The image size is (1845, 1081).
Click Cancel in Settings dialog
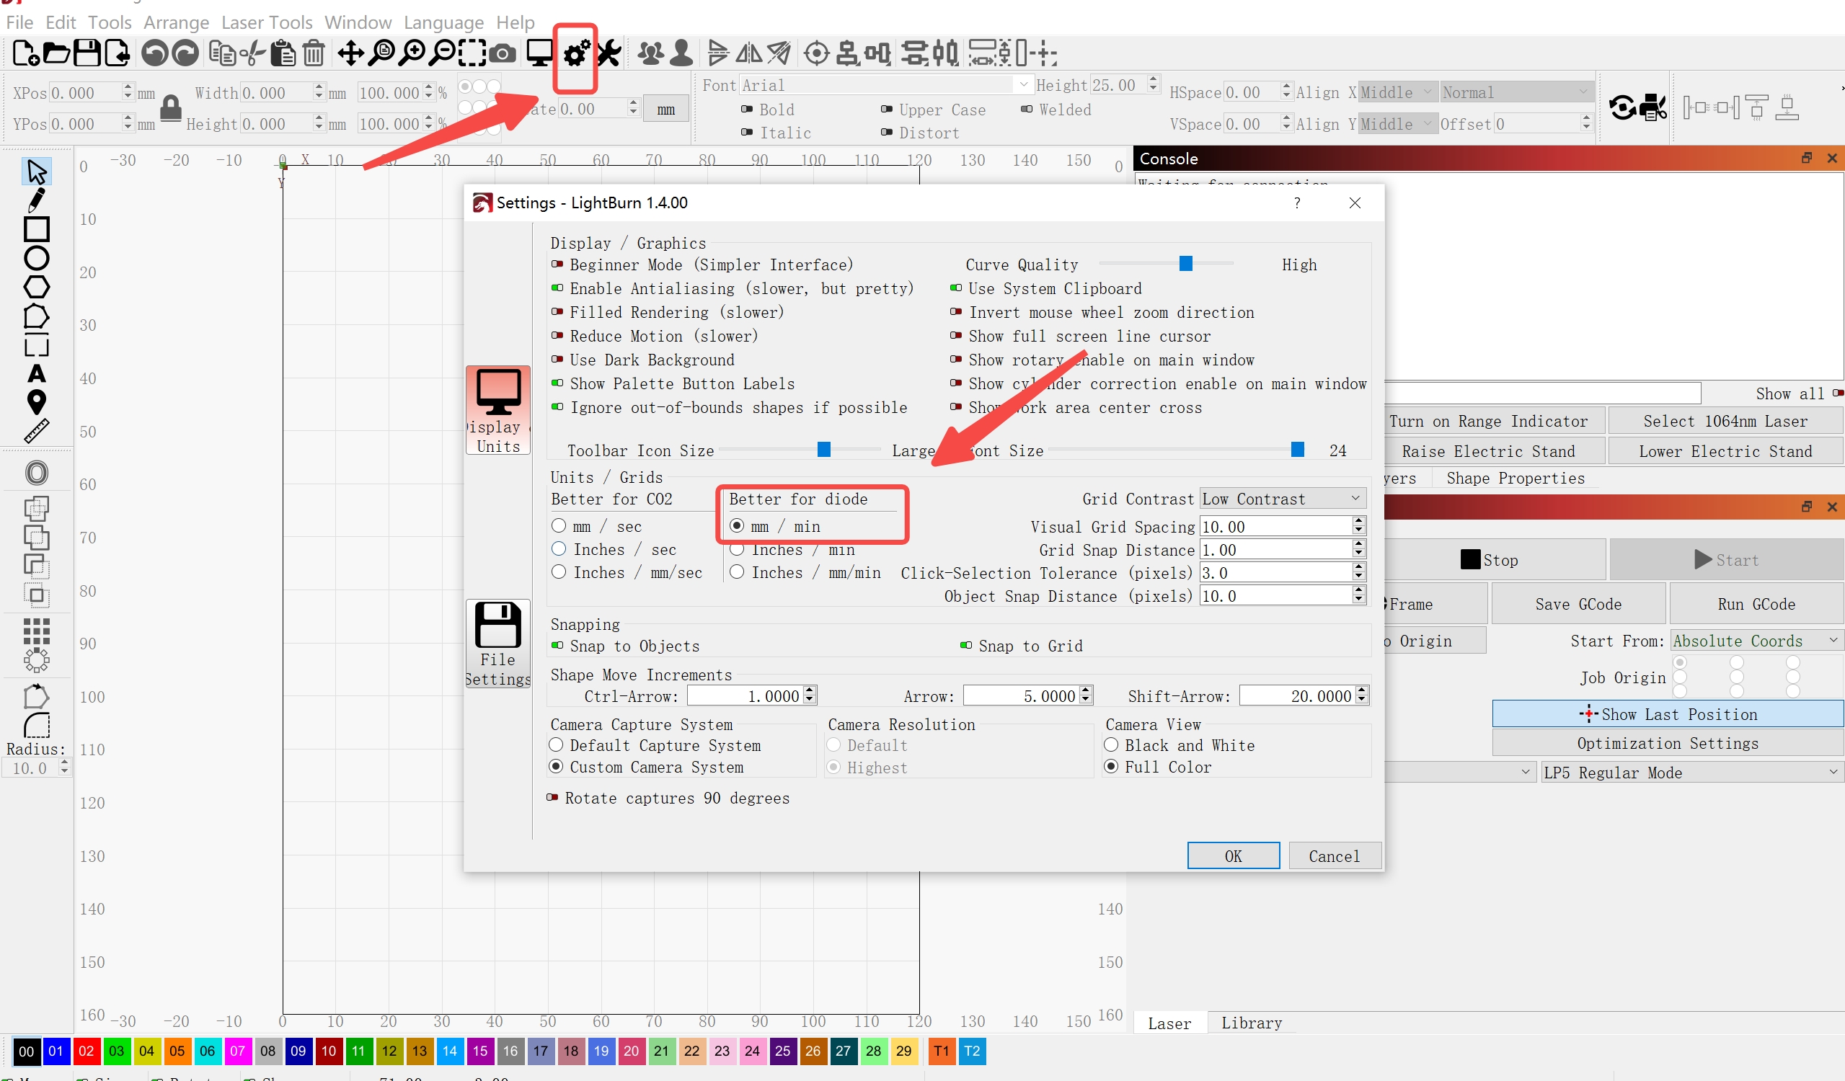point(1334,855)
